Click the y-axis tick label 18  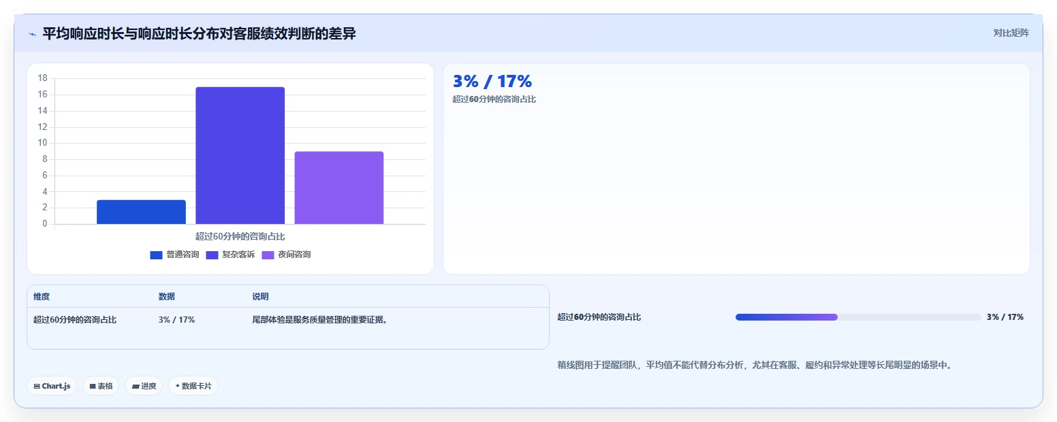tap(43, 78)
